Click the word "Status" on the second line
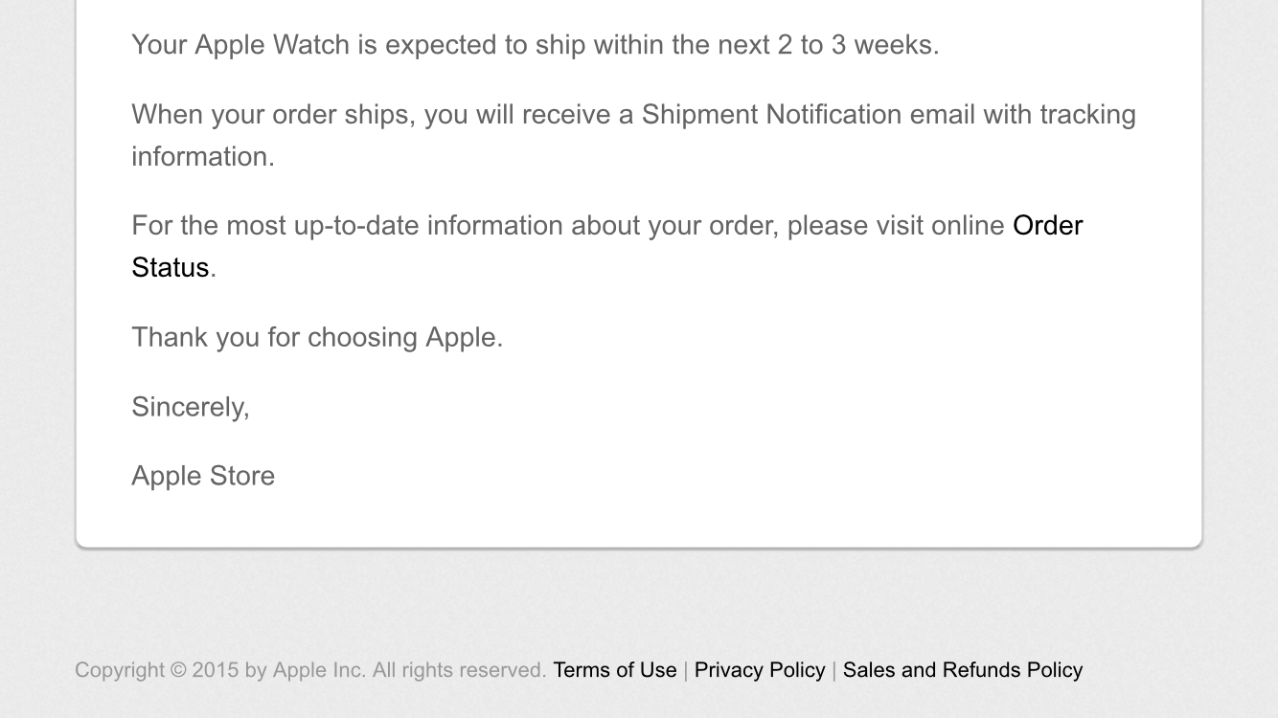 tap(170, 268)
